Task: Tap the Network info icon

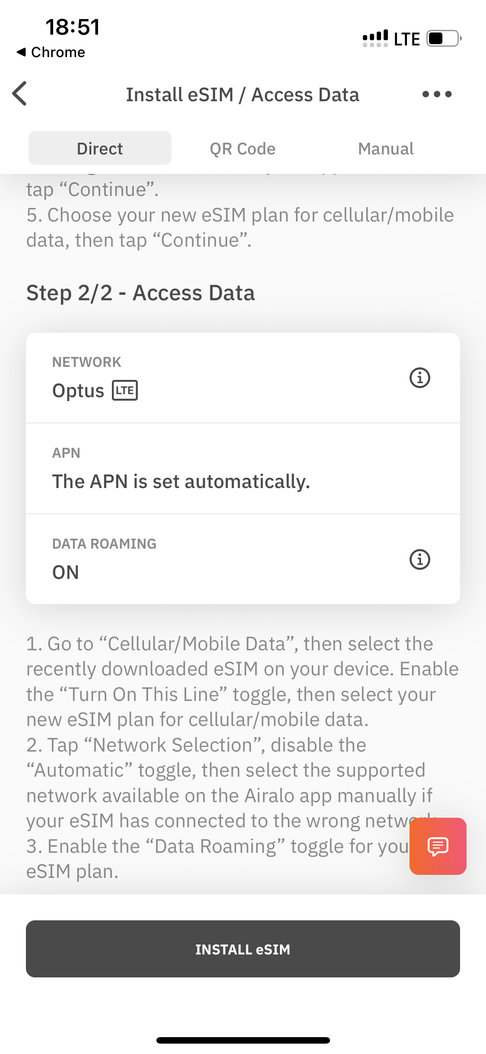Action: point(419,378)
